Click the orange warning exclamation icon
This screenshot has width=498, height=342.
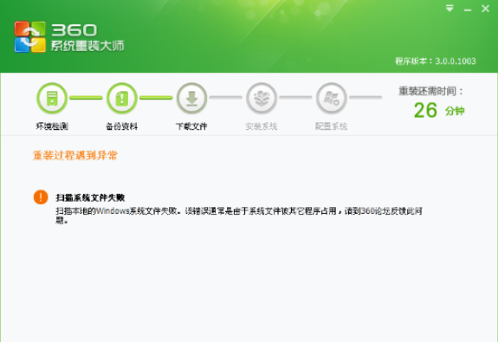click(41, 197)
